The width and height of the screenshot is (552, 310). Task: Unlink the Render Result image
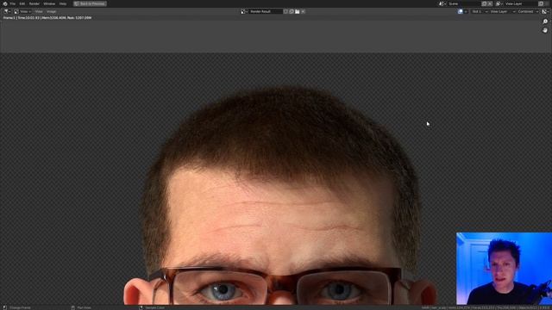[304, 11]
